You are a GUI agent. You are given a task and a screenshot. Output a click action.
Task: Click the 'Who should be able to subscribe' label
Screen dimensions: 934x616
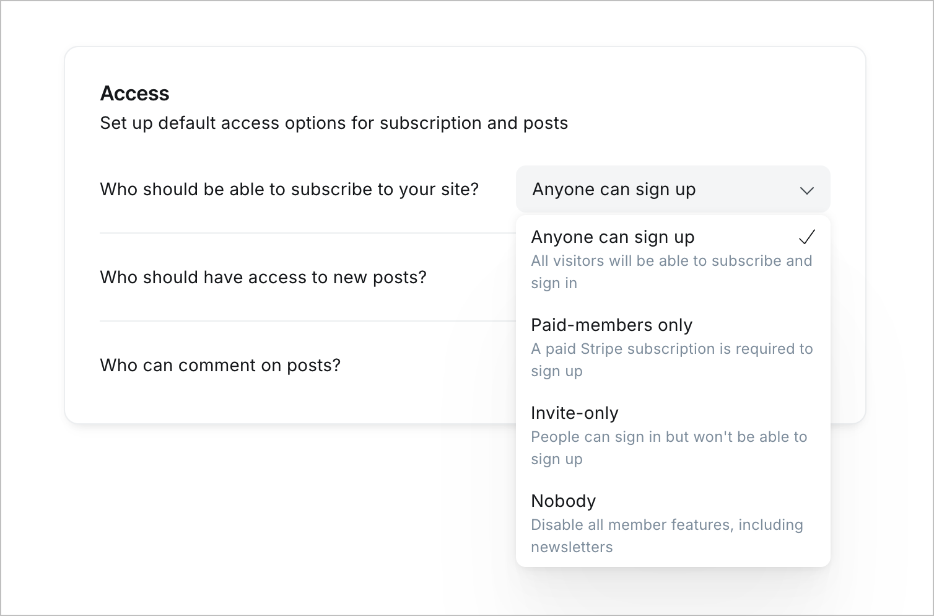click(289, 190)
